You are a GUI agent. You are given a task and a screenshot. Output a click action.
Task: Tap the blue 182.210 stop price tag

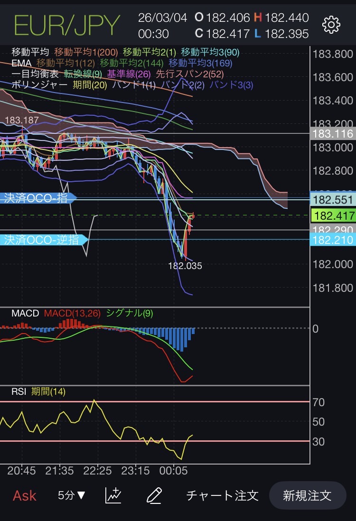pyautogui.click(x=333, y=240)
